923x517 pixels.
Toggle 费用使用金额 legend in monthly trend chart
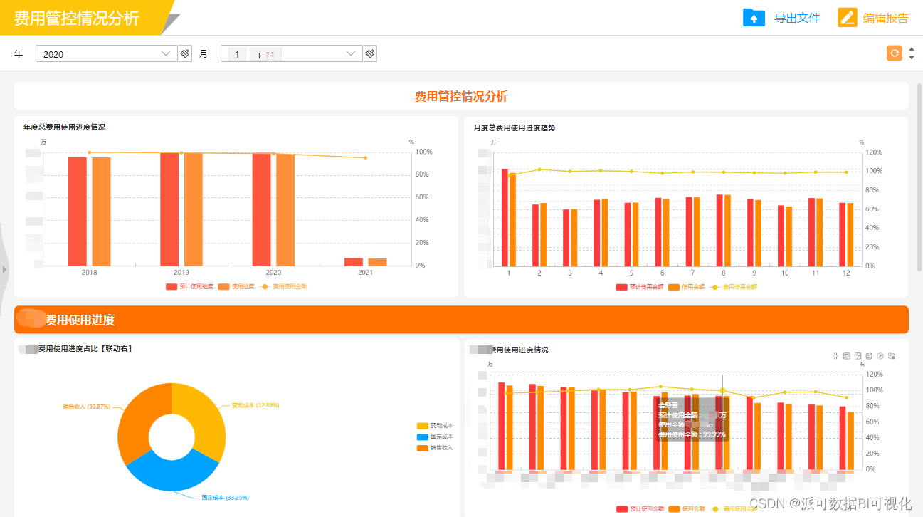pos(733,287)
